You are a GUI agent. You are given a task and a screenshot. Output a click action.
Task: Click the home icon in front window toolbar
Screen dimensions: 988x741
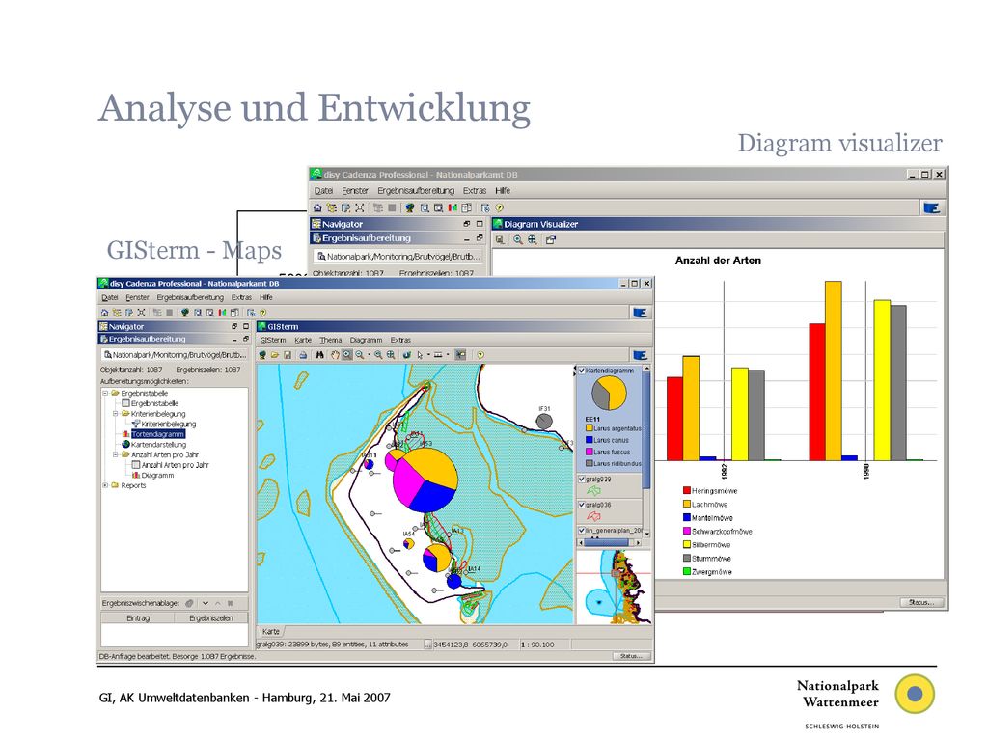[104, 313]
